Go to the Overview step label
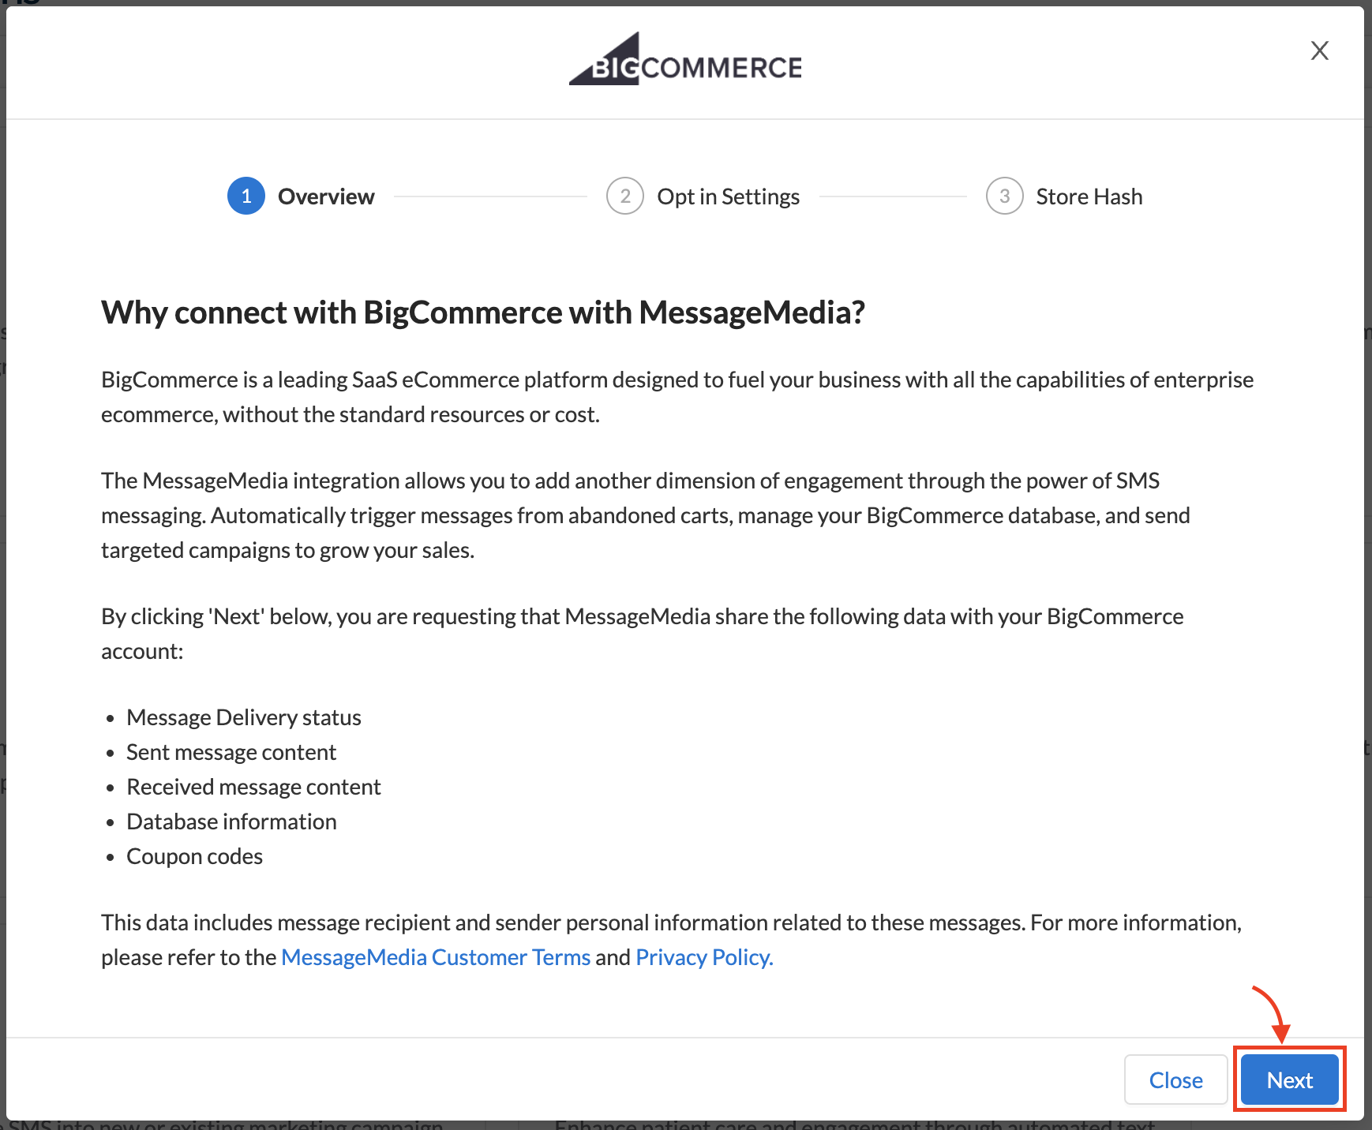 [326, 196]
